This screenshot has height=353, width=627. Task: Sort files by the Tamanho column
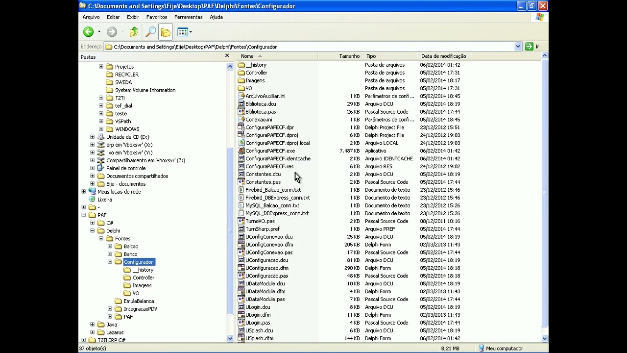pos(340,56)
